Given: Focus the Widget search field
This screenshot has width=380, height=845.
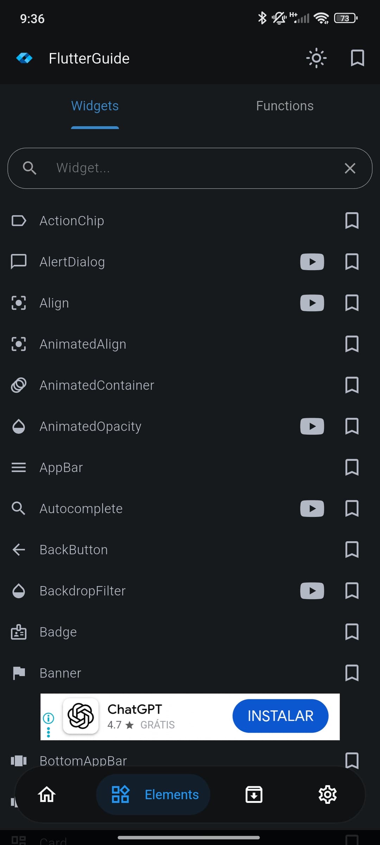Looking at the screenshot, I should (x=190, y=168).
